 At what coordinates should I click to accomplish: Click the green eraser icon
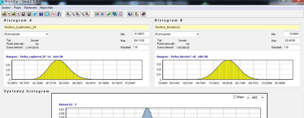click(109, 14)
